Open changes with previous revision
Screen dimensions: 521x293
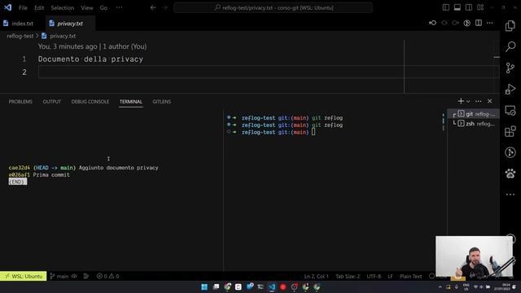[432, 23]
